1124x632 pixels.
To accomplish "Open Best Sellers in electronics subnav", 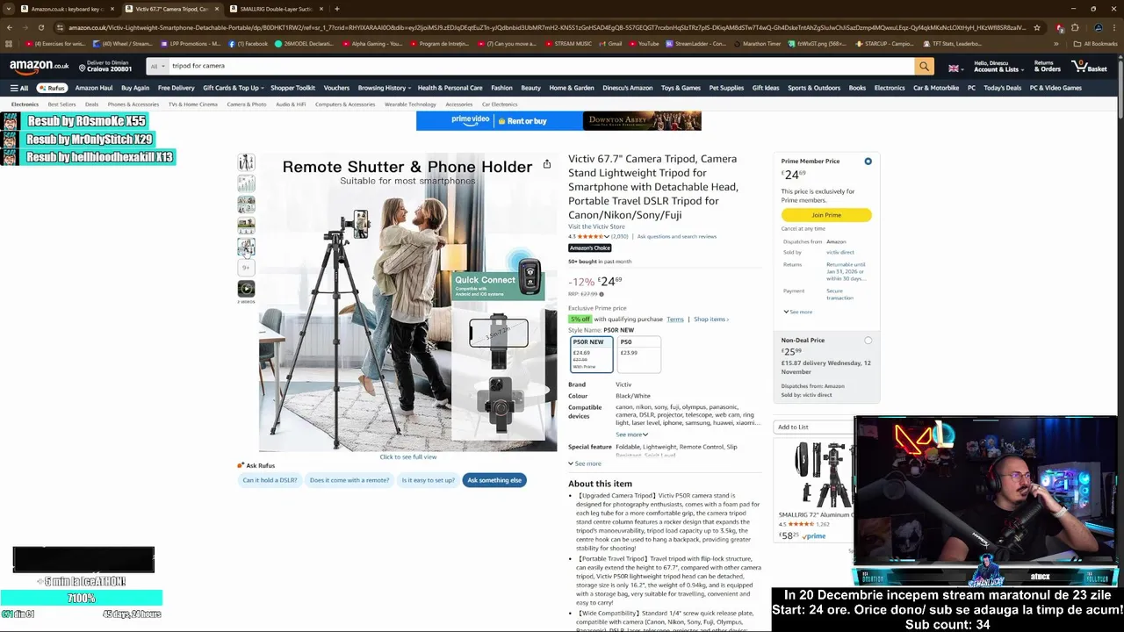I will (61, 104).
